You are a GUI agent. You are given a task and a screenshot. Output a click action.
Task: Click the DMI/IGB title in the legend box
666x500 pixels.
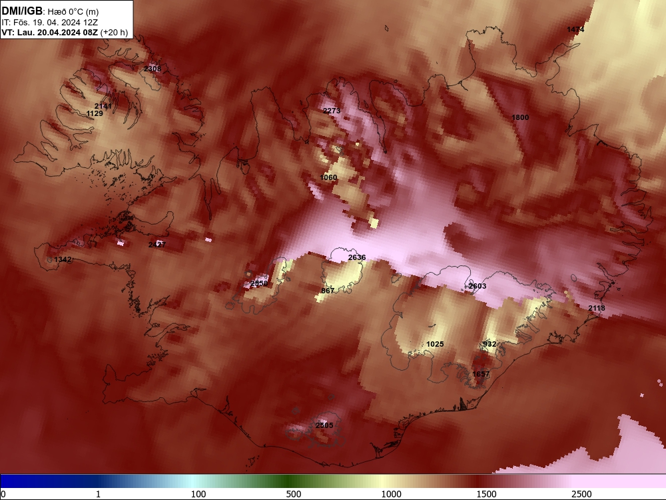pos(22,11)
